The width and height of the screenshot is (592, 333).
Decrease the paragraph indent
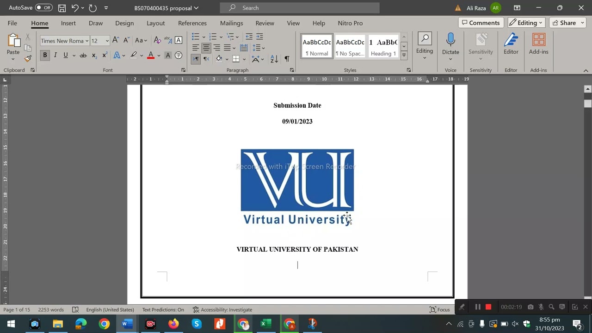[249, 37]
